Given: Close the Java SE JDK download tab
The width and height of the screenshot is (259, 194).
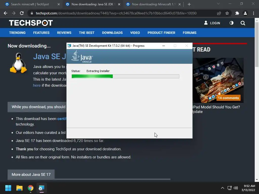Looking at the screenshot, I should [x=119, y=4].
